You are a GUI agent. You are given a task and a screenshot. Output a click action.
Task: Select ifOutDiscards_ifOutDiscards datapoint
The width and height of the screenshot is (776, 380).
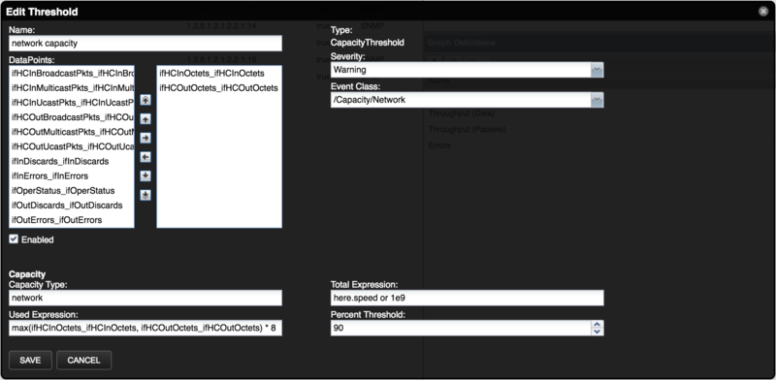click(72, 206)
